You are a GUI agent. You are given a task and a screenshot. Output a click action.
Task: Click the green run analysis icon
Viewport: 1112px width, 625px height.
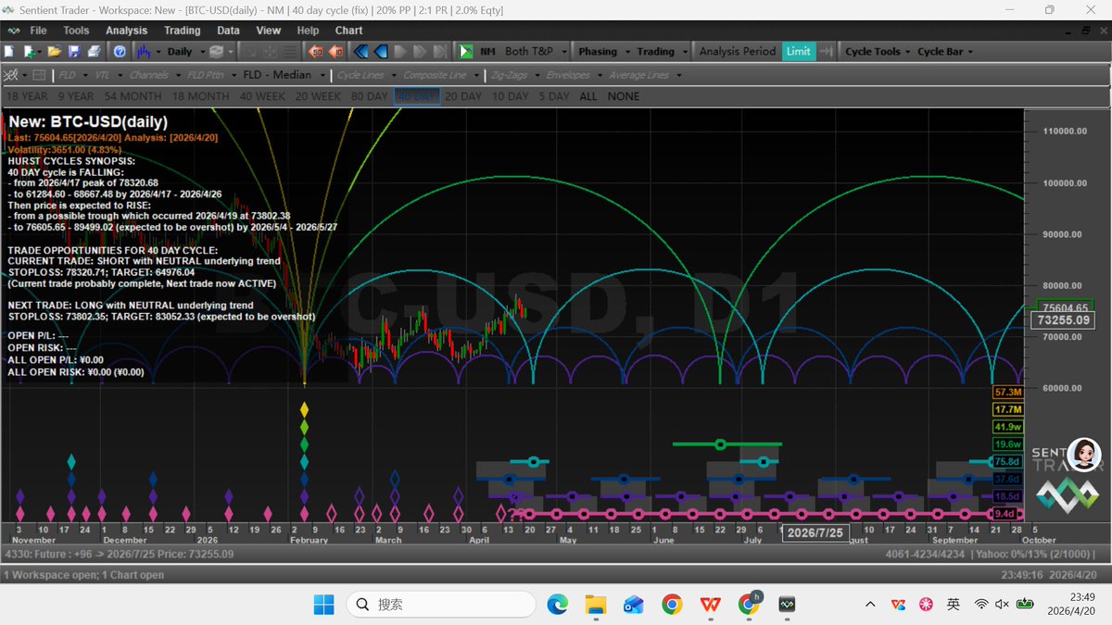466,52
